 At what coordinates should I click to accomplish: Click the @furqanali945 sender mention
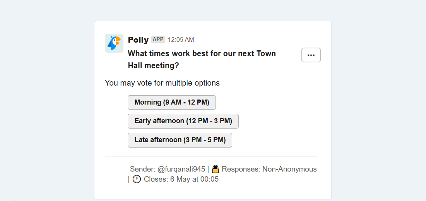(x=181, y=169)
